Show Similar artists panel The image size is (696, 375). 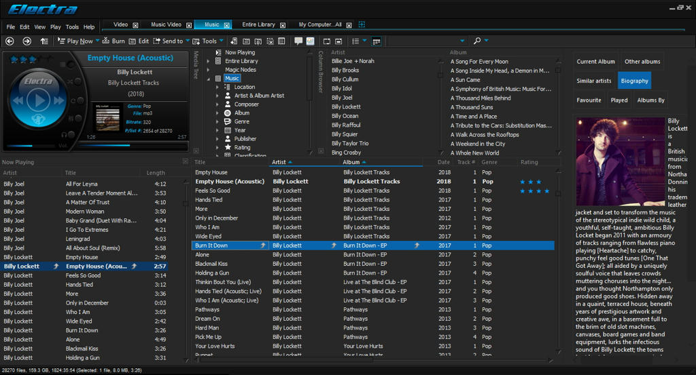[594, 81]
